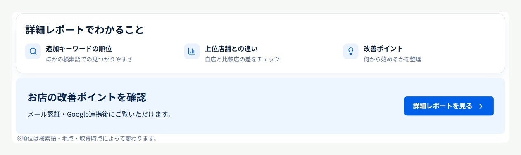Select the 追加キーワードの順位 title

point(79,49)
